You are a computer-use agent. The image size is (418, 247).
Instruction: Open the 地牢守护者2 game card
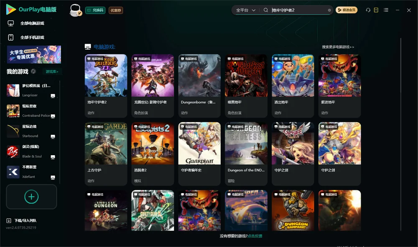(106, 86)
